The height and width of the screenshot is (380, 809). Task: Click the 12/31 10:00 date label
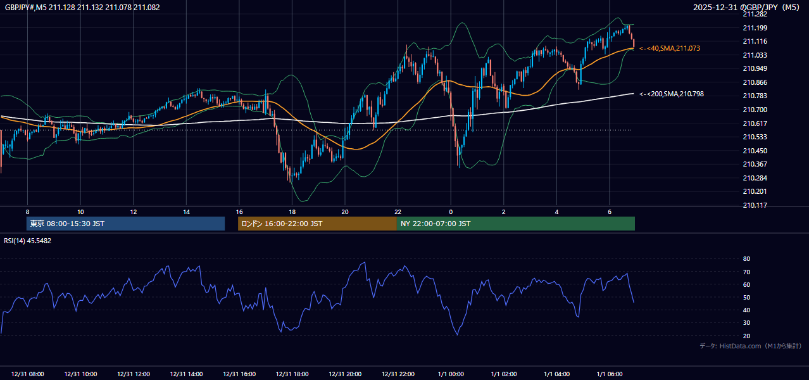click(80, 374)
